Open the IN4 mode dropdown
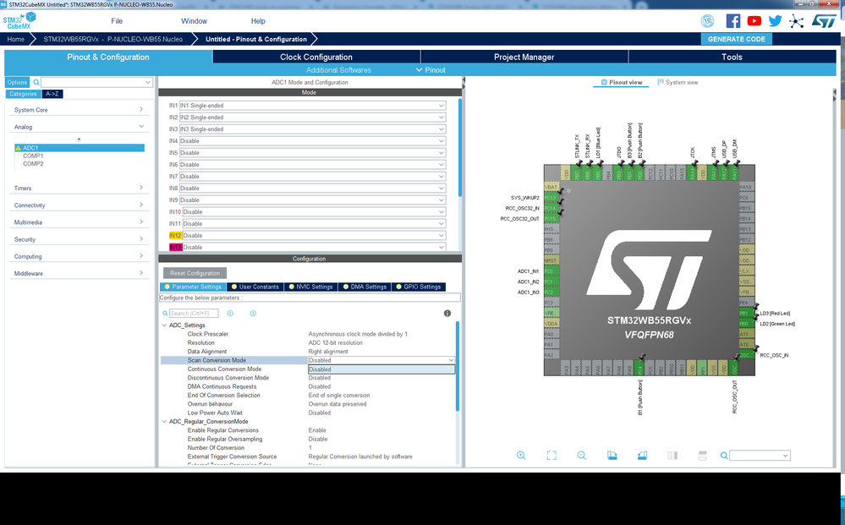Image resolution: width=845 pixels, height=525 pixels. (313, 141)
